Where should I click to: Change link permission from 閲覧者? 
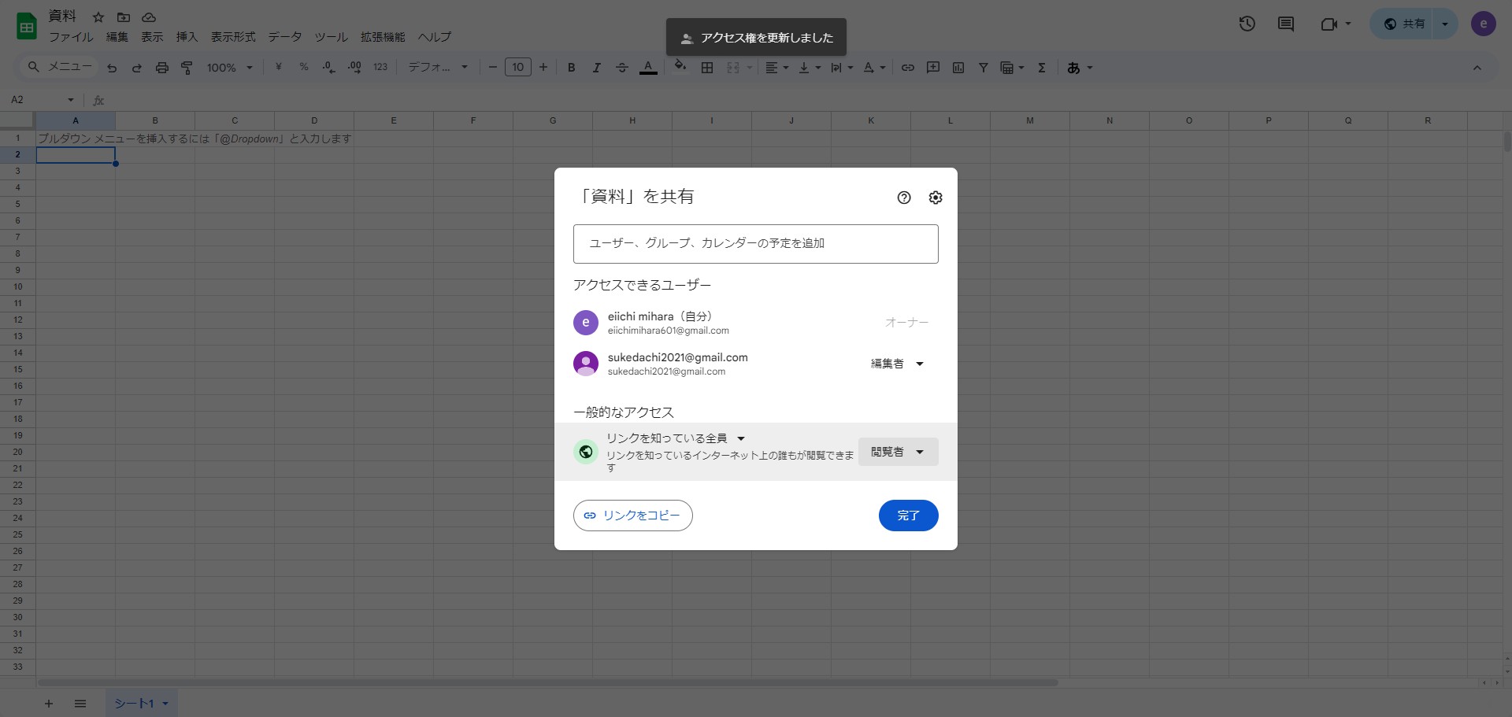tap(898, 452)
